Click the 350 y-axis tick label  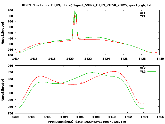(x=10, y=86)
